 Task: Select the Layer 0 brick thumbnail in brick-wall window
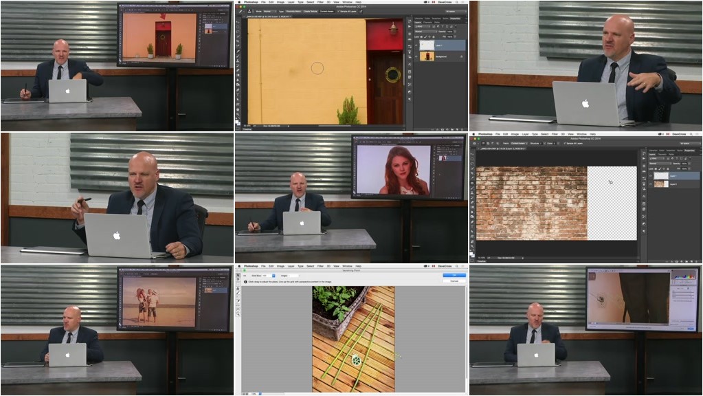pyautogui.click(x=661, y=184)
